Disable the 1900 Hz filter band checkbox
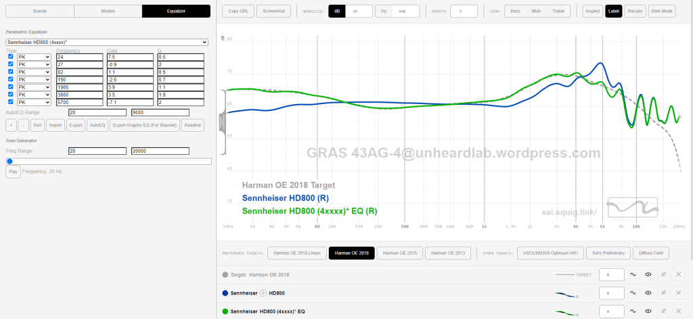 [11, 87]
